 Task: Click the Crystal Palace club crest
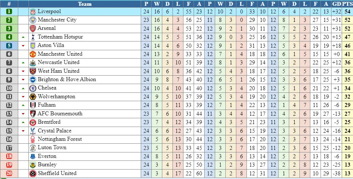(x=33, y=131)
